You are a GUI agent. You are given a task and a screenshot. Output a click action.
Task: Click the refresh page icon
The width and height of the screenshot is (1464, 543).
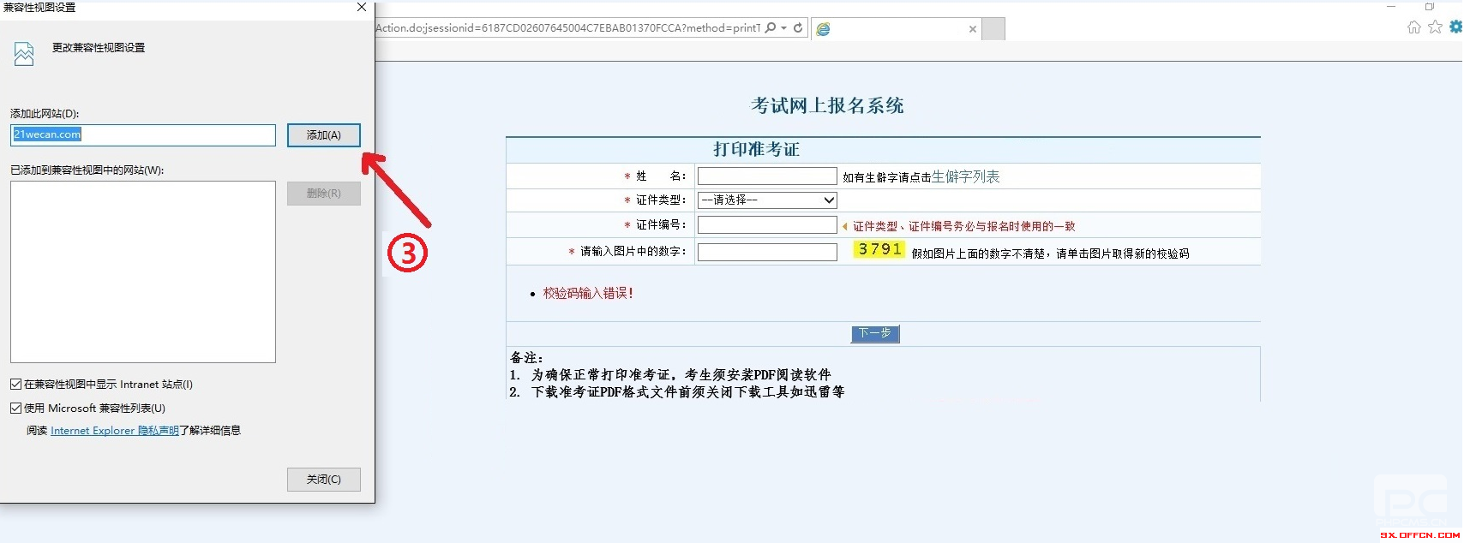pos(798,27)
